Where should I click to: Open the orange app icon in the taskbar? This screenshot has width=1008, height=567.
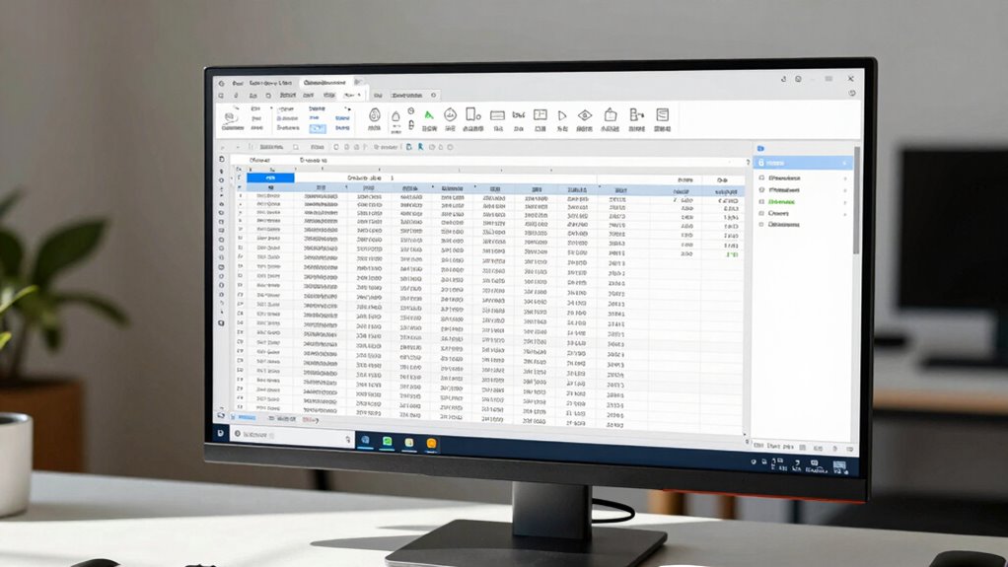431,443
